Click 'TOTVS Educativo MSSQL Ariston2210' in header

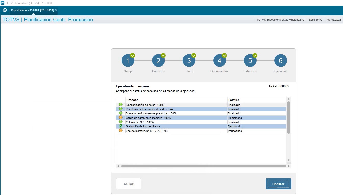[x=280, y=20]
